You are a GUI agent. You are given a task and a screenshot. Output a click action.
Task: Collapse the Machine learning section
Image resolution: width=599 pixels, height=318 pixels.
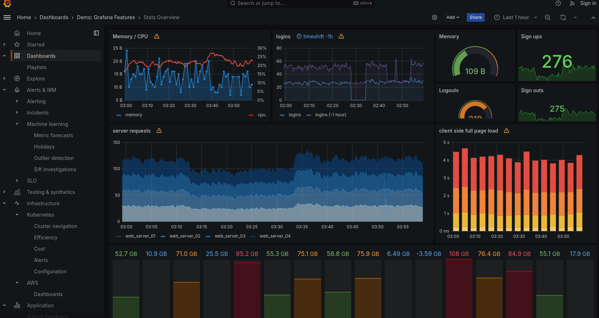pos(17,124)
